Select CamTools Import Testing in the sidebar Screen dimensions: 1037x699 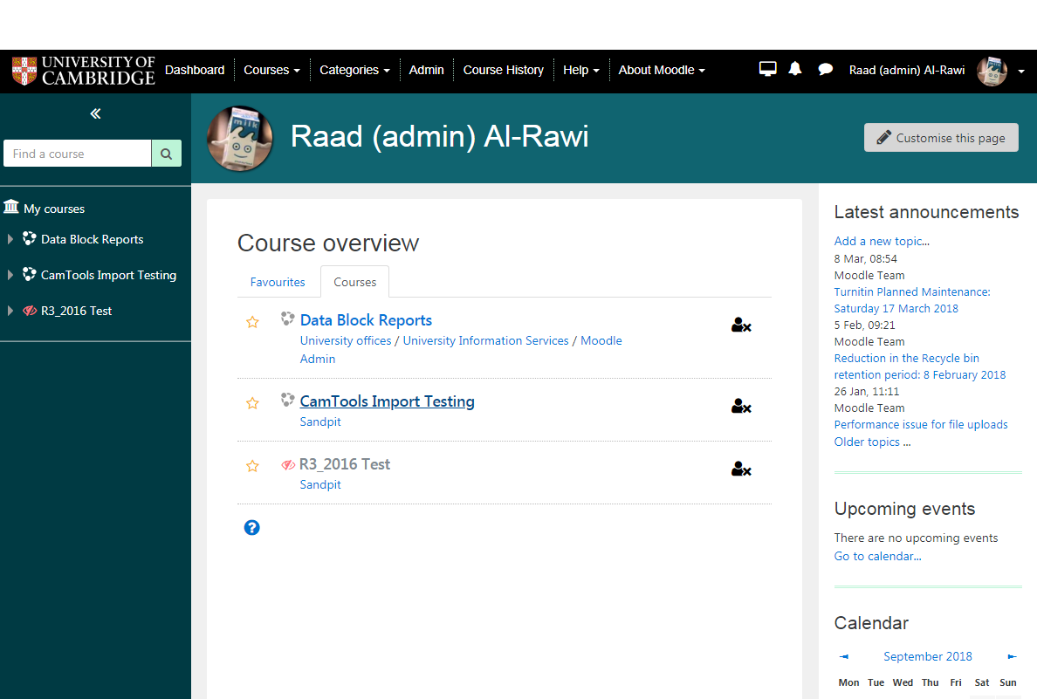tap(108, 275)
